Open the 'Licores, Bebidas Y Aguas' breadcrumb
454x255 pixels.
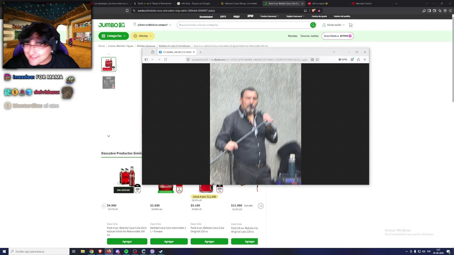tap(121, 46)
